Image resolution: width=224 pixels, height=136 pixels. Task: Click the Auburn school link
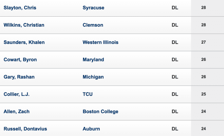pyautogui.click(x=91, y=129)
